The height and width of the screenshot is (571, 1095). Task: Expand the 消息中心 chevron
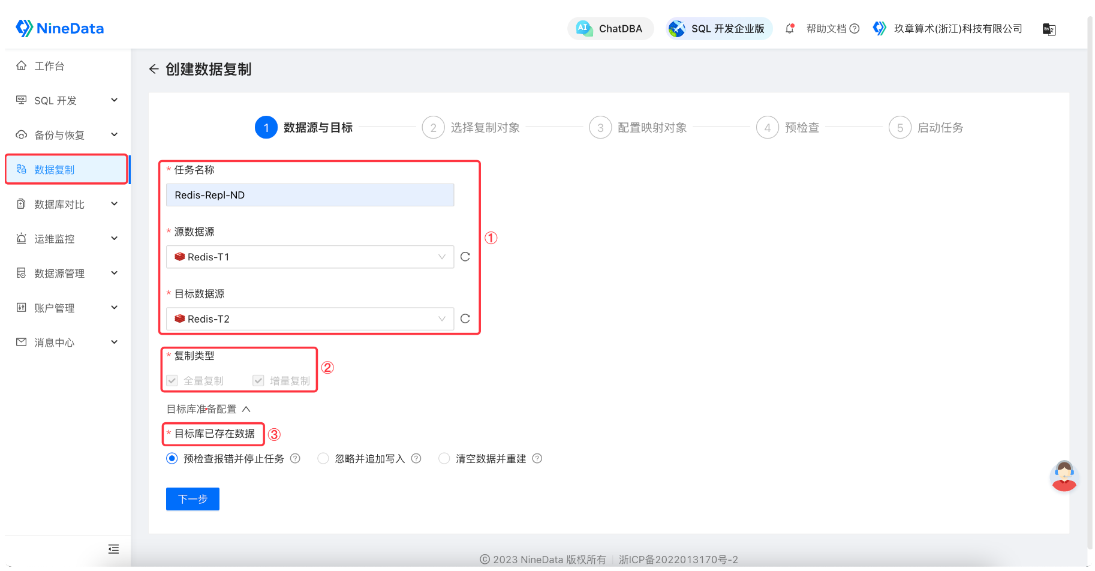point(114,342)
